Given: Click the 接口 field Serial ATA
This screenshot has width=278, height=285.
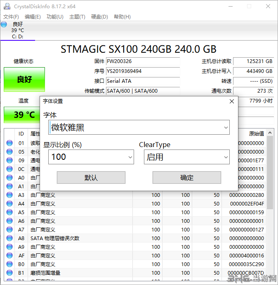Looking at the screenshot, I should pos(143,81).
